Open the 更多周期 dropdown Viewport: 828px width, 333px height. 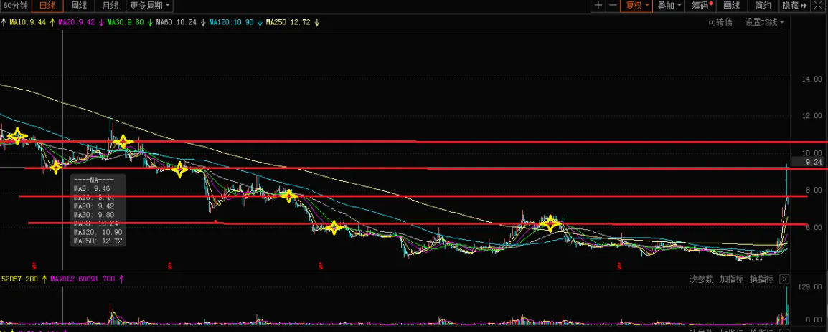(x=150, y=6)
